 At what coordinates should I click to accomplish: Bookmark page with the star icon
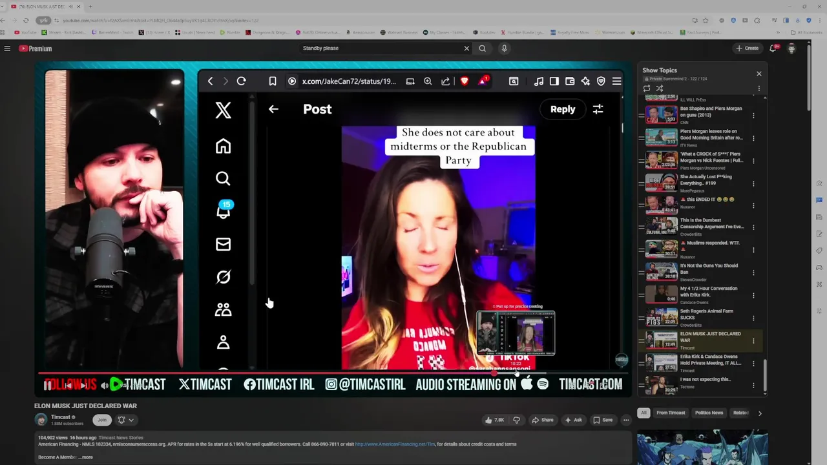[706, 20]
